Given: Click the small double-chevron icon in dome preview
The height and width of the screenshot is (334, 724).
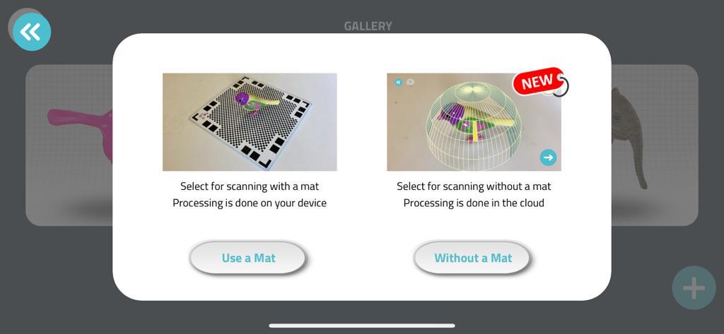Looking at the screenshot, I should [x=398, y=82].
